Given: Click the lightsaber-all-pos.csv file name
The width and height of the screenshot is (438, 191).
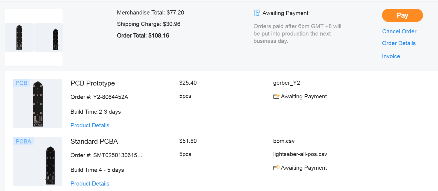Looking at the screenshot, I should click(x=300, y=154).
